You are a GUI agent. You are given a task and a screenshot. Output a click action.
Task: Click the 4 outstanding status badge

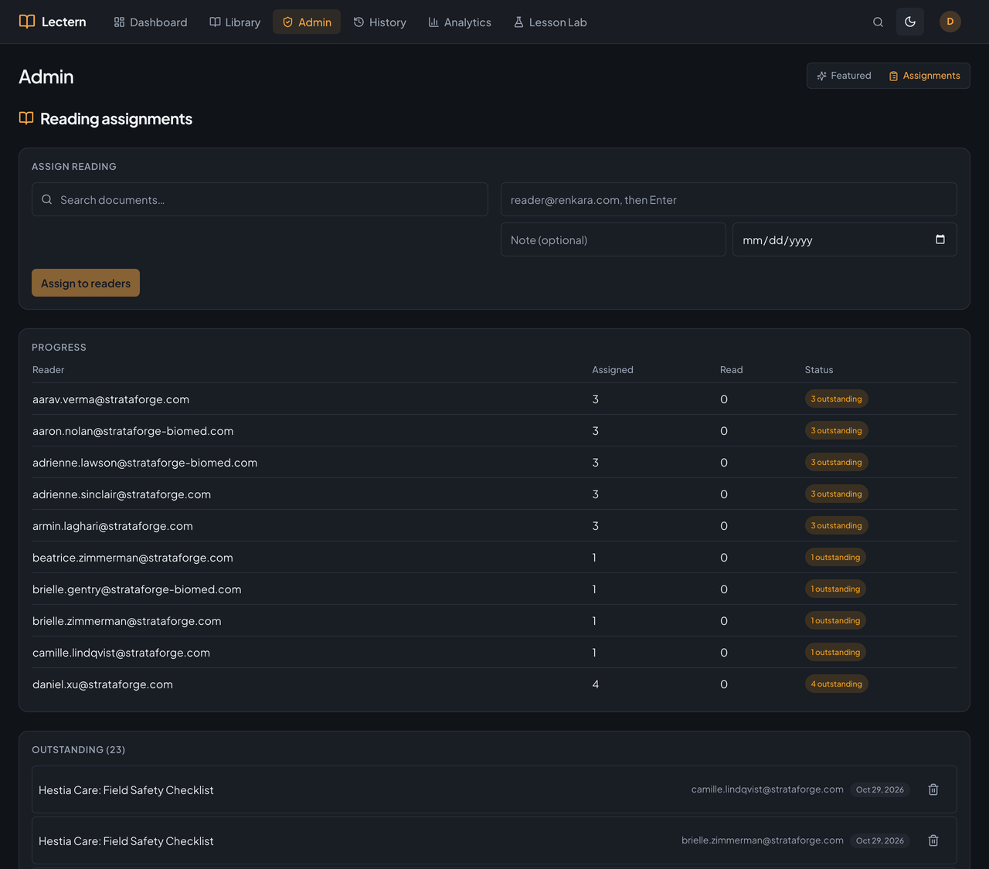(836, 684)
